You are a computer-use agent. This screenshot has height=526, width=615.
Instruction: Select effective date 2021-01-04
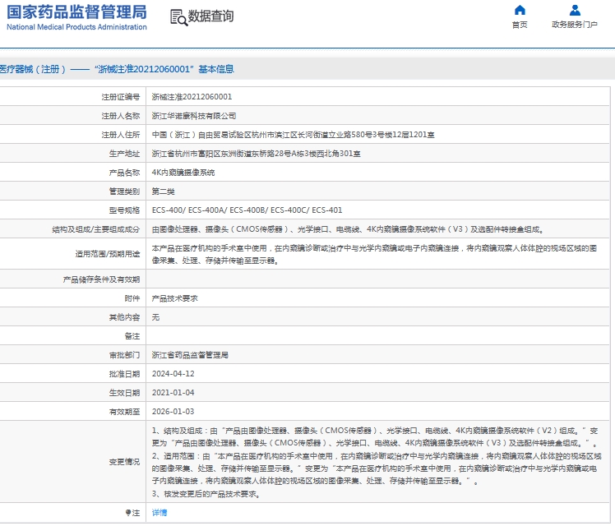[173, 393]
